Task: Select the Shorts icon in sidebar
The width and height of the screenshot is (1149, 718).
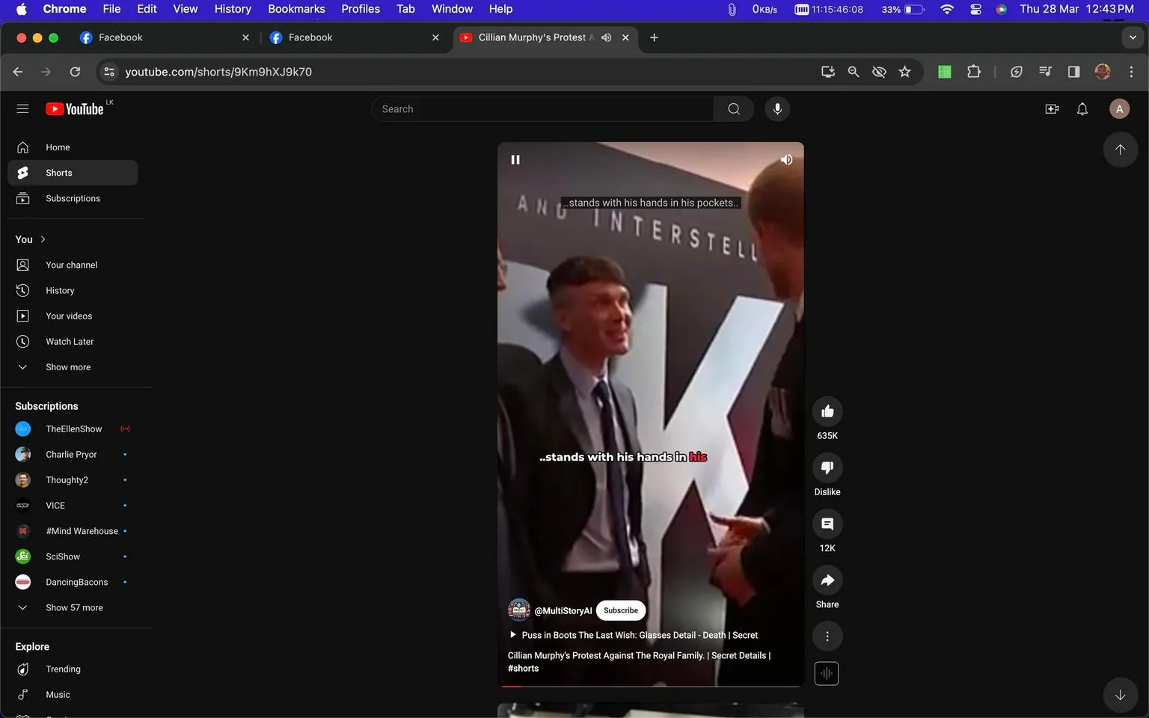Action: pyautogui.click(x=22, y=172)
